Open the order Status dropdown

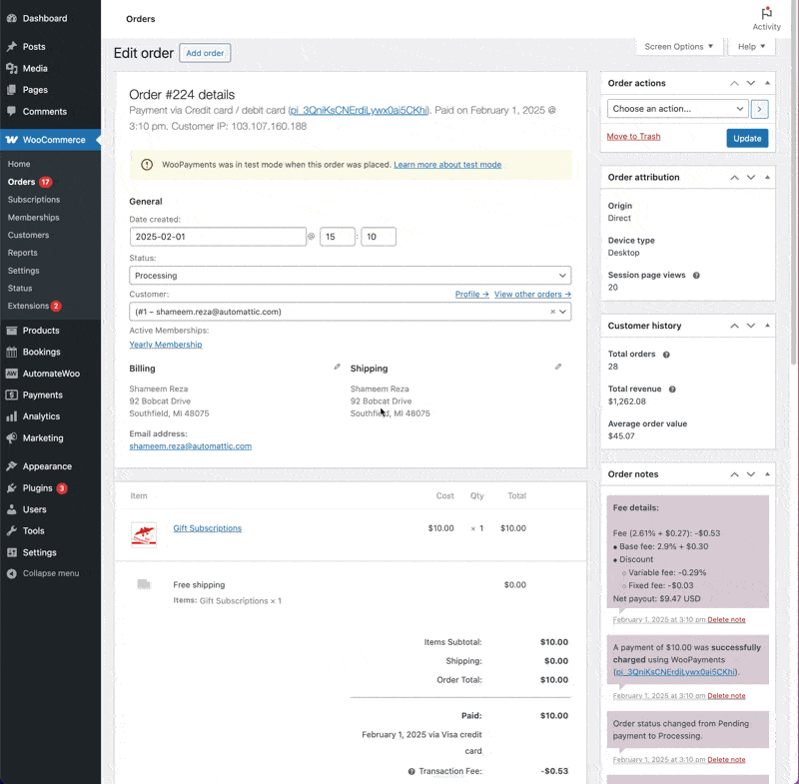click(351, 276)
